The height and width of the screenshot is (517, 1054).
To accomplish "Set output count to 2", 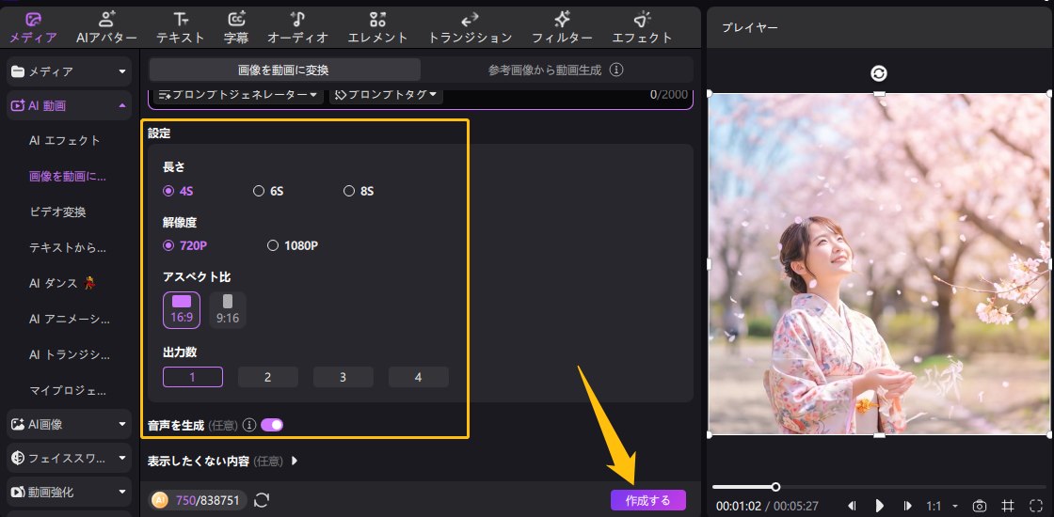I will coord(267,377).
